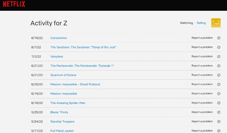Screen dimensions: 227x133
Task: Hide Constantine from viewing history
Action: (219, 38)
